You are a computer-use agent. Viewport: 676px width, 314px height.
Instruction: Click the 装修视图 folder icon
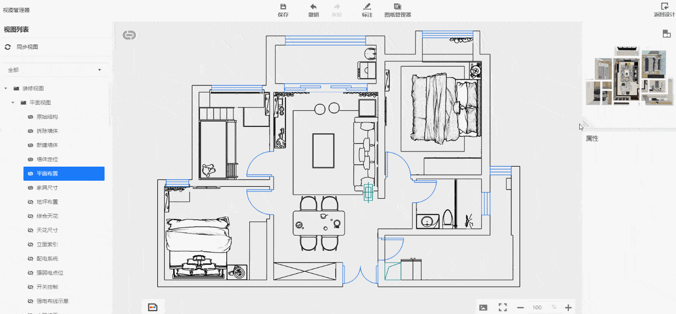tap(16, 88)
